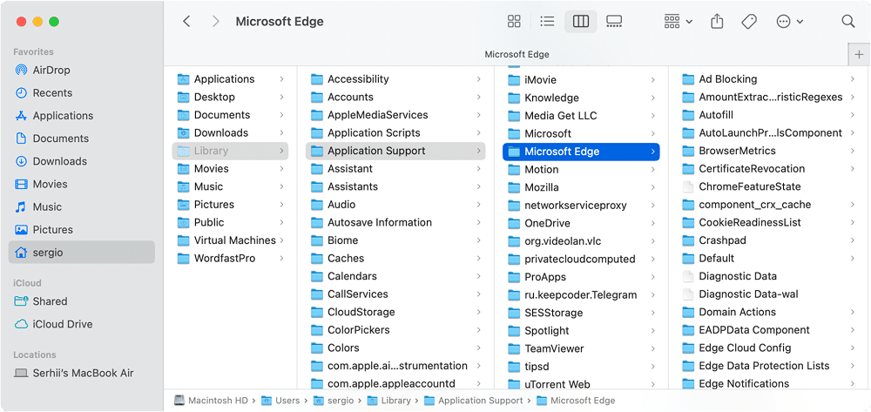Open Pictures in the sidebar
Screen dimensions: 871x412
(82, 229)
